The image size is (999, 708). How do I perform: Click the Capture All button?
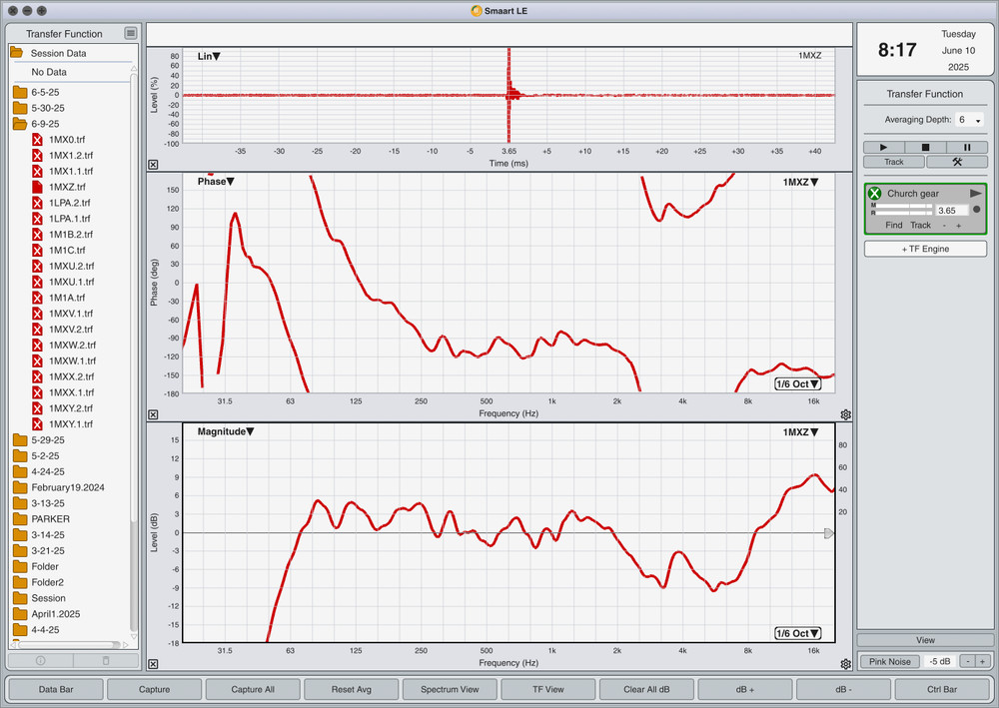pos(253,688)
